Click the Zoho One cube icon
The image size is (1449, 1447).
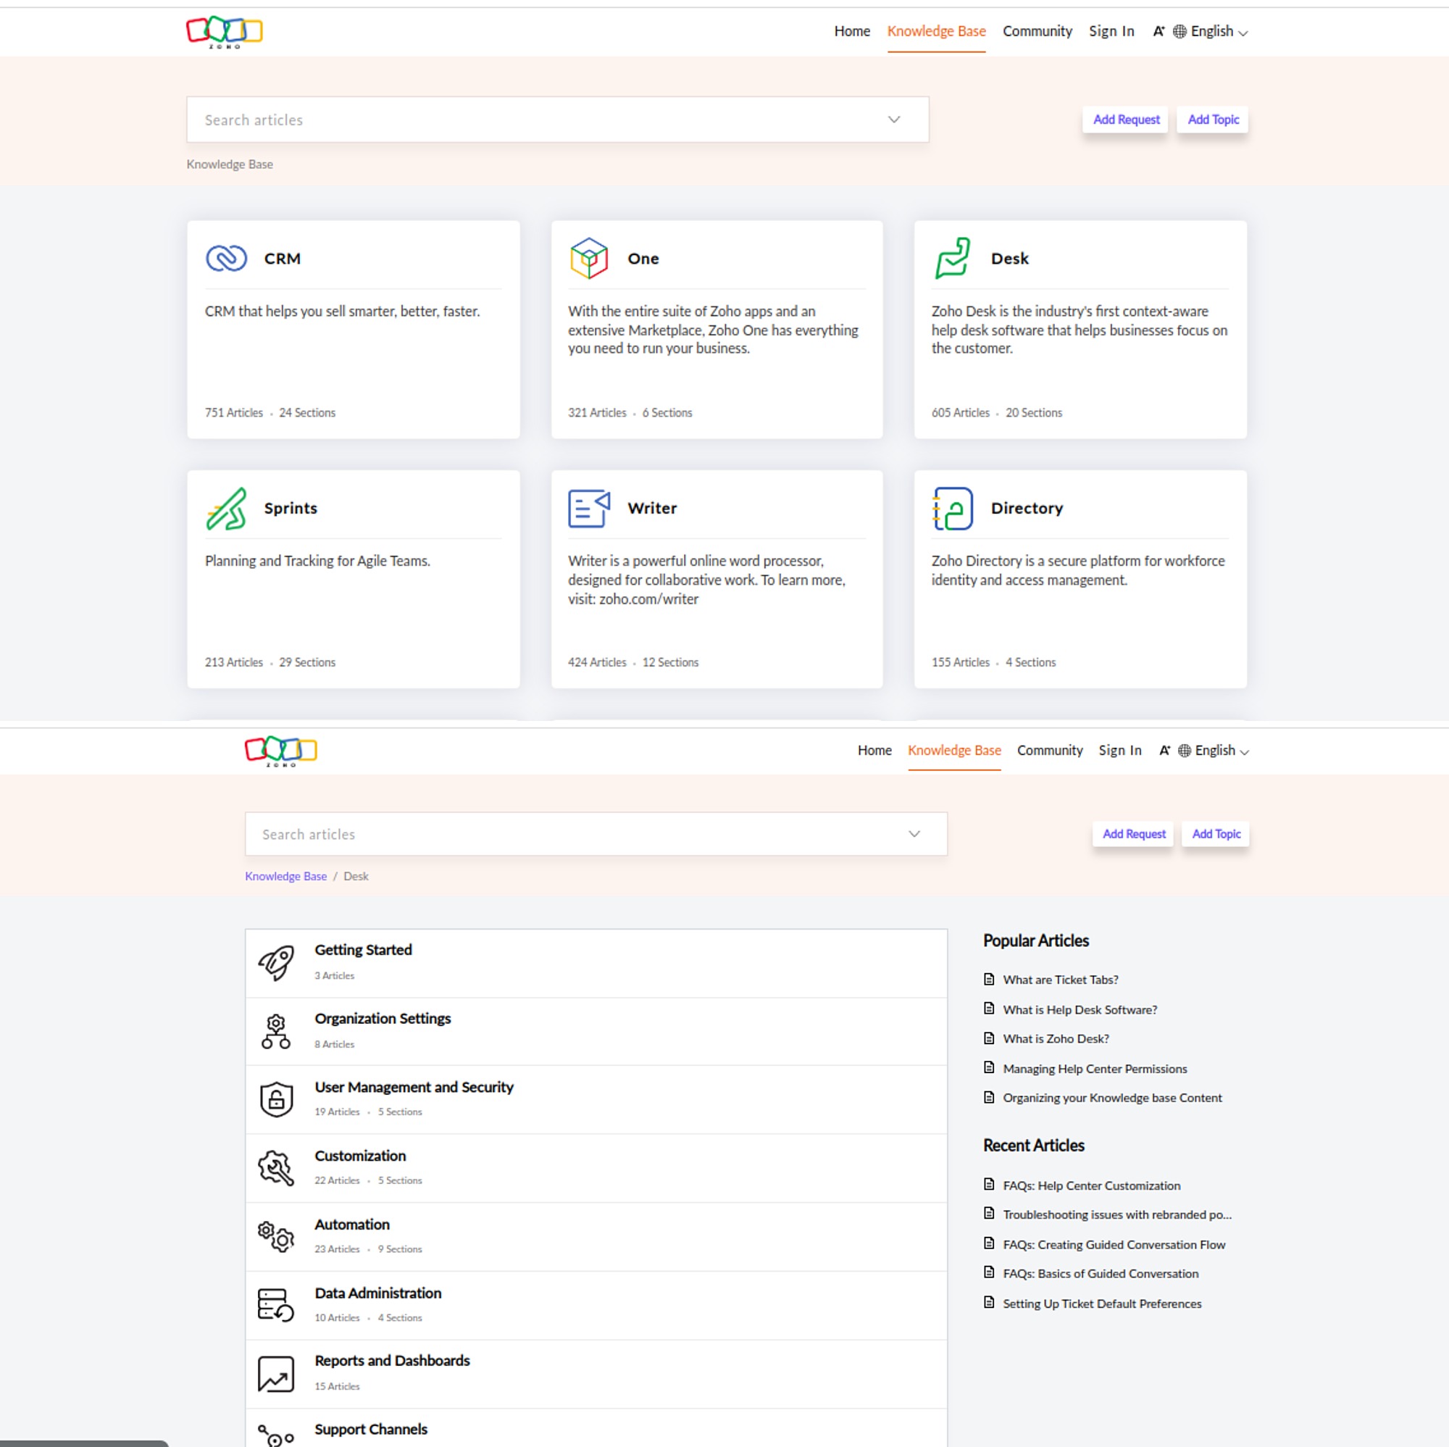588,257
